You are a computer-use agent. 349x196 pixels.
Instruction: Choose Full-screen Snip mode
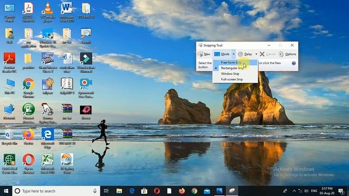pyautogui.click(x=235, y=79)
